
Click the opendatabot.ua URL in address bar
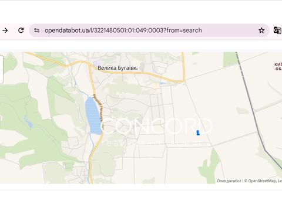pyautogui.click(x=123, y=30)
